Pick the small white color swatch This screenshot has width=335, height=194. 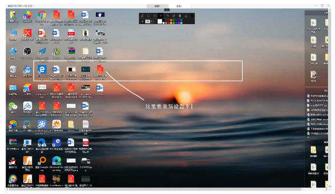tap(164, 23)
